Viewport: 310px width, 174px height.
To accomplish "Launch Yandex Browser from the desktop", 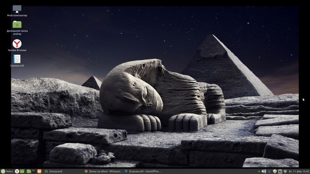I will pyautogui.click(x=17, y=45).
